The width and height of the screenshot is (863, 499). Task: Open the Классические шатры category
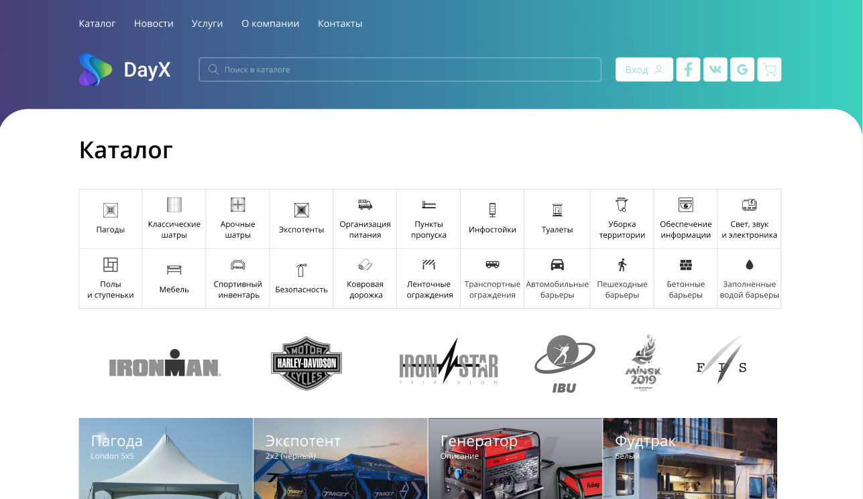[174, 219]
